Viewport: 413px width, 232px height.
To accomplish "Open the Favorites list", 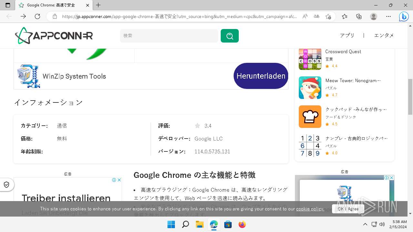I will point(345,16).
